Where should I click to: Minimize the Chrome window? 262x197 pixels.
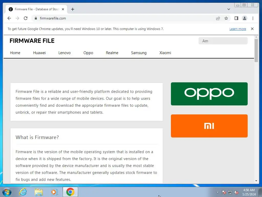point(238,5)
